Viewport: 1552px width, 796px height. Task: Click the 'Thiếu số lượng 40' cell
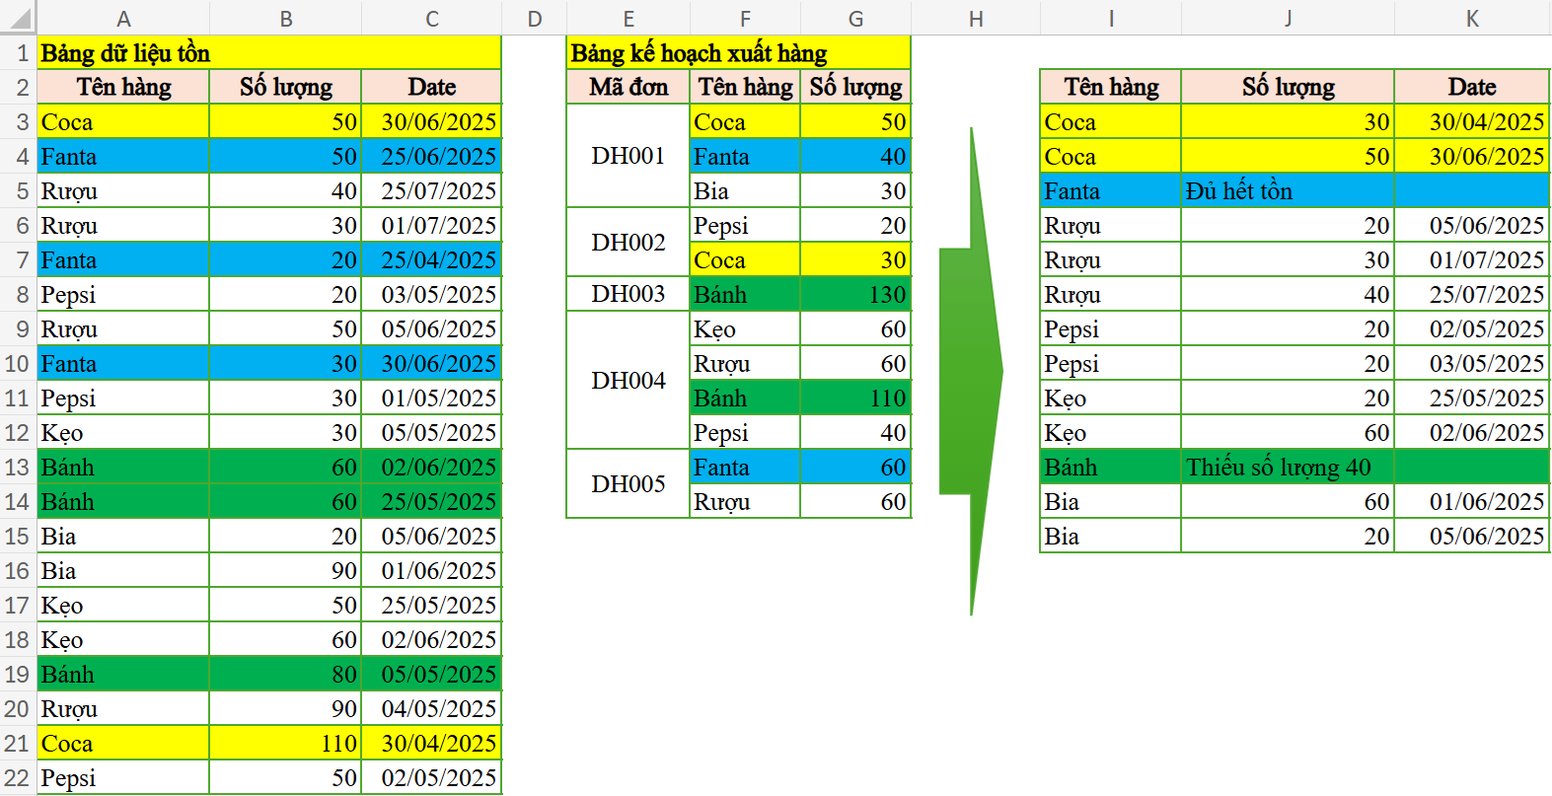click(1287, 467)
